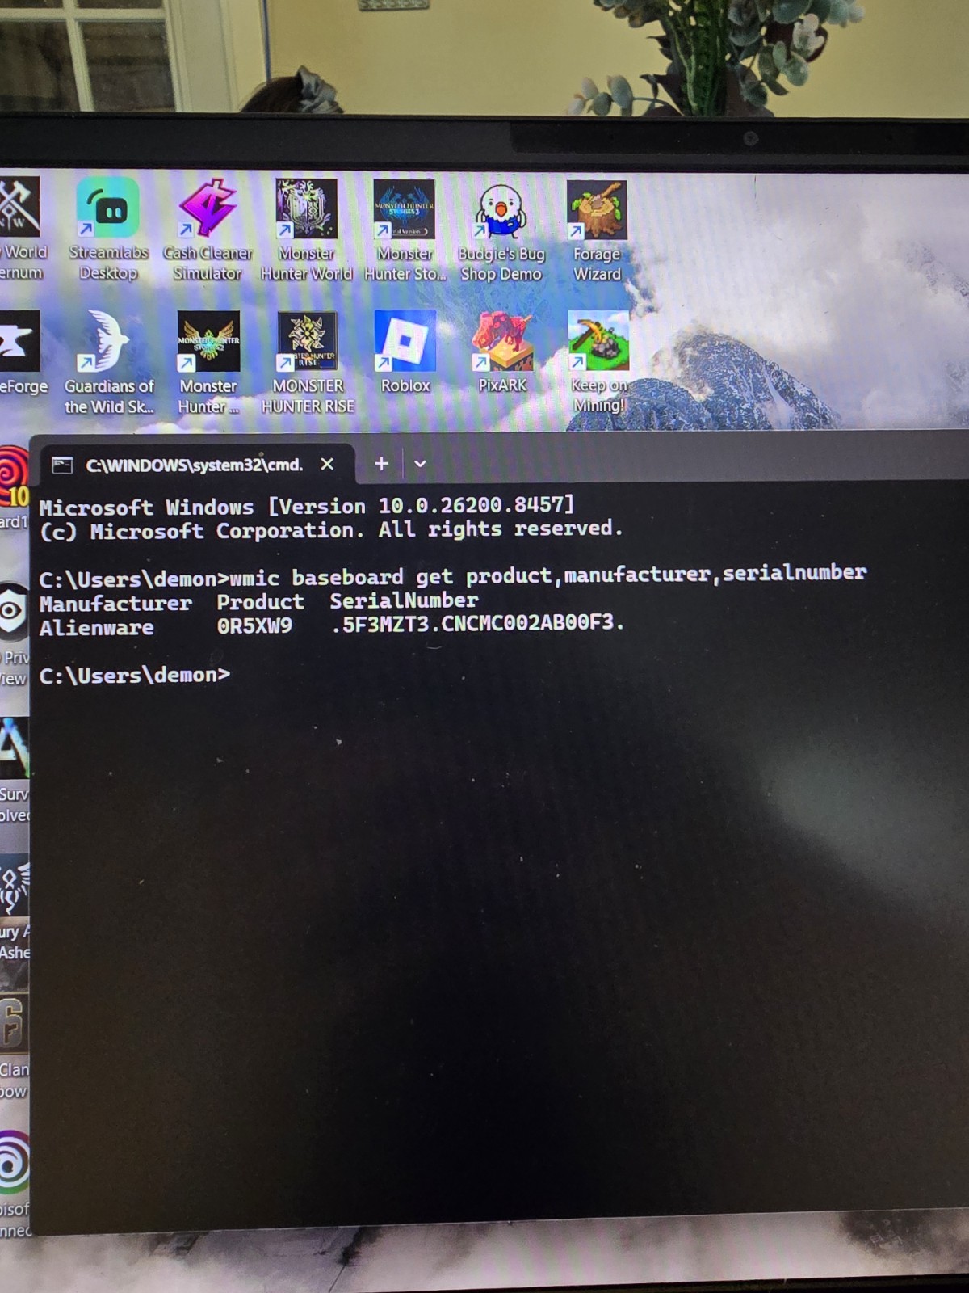The height and width of the screenshot is (1293, 969).
Task: Open the CurseForge anvil desktop icon
Action: [23, 352]
